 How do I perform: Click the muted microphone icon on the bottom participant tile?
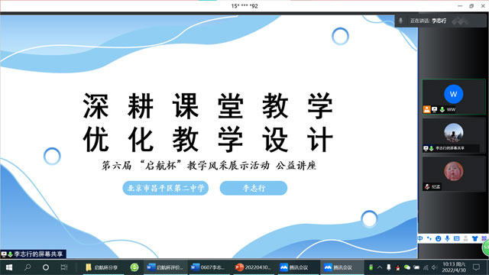pyautogui.click(x=427, y=186)
